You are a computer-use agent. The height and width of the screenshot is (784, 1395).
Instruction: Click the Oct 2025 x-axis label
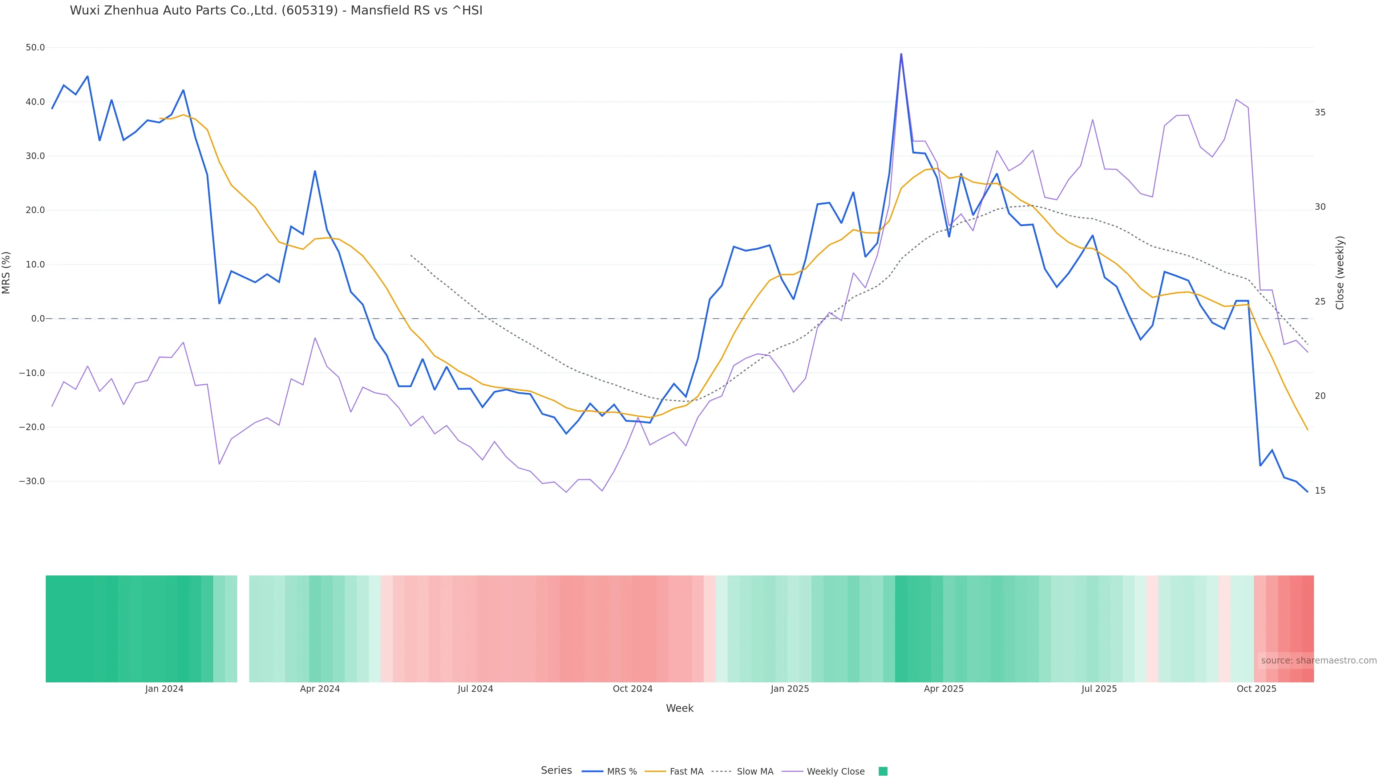coord(1256,689)
